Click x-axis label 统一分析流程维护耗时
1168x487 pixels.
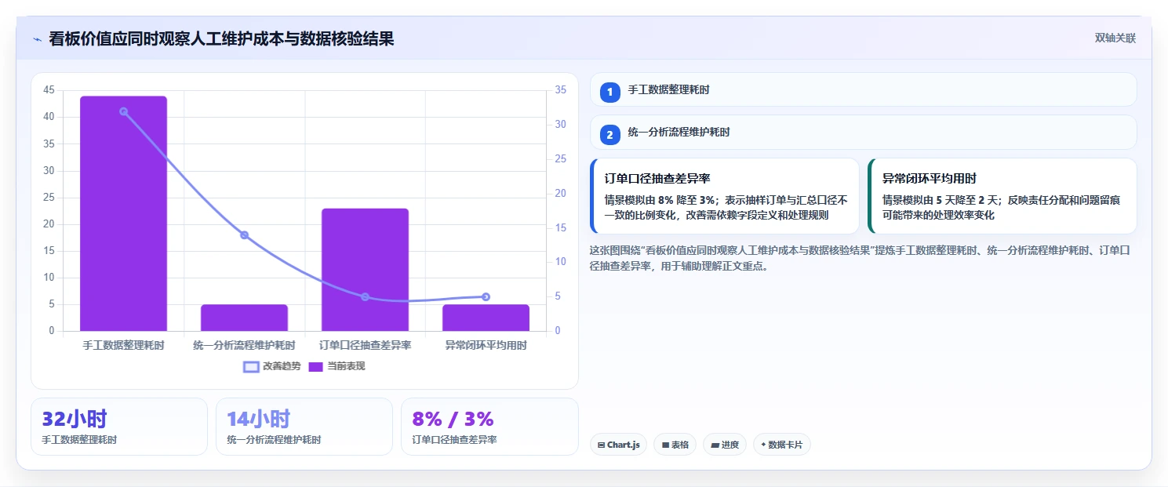click(245, 345)
